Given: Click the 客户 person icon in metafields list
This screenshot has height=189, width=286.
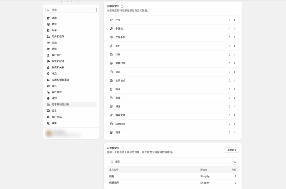Looking at the screenshot, I should (x=111, y=46).
